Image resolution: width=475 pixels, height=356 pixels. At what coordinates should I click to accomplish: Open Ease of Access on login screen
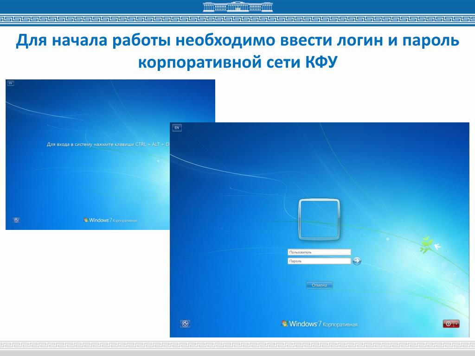[185, 324]
